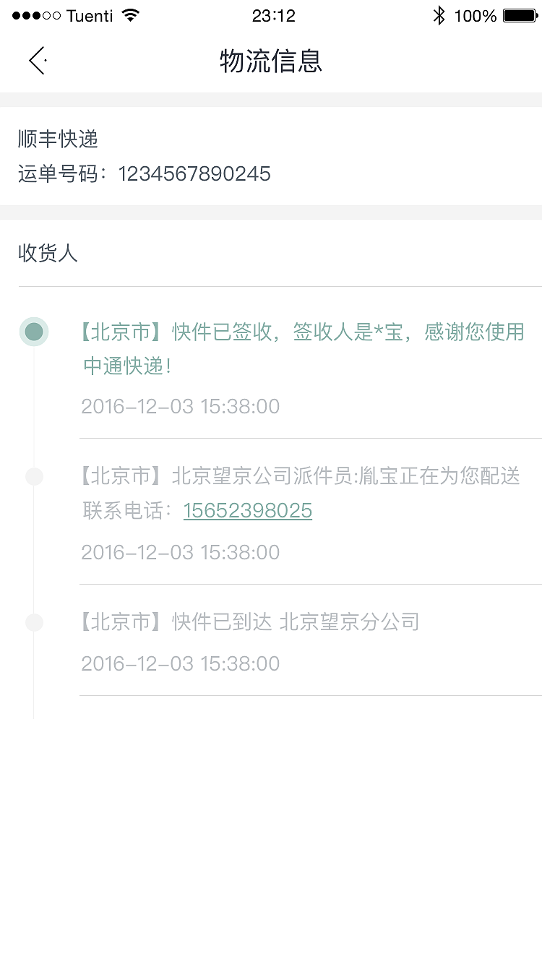Tap the status bar clock 23:12
Screen dimensions: 542x964
pos(274,16)
